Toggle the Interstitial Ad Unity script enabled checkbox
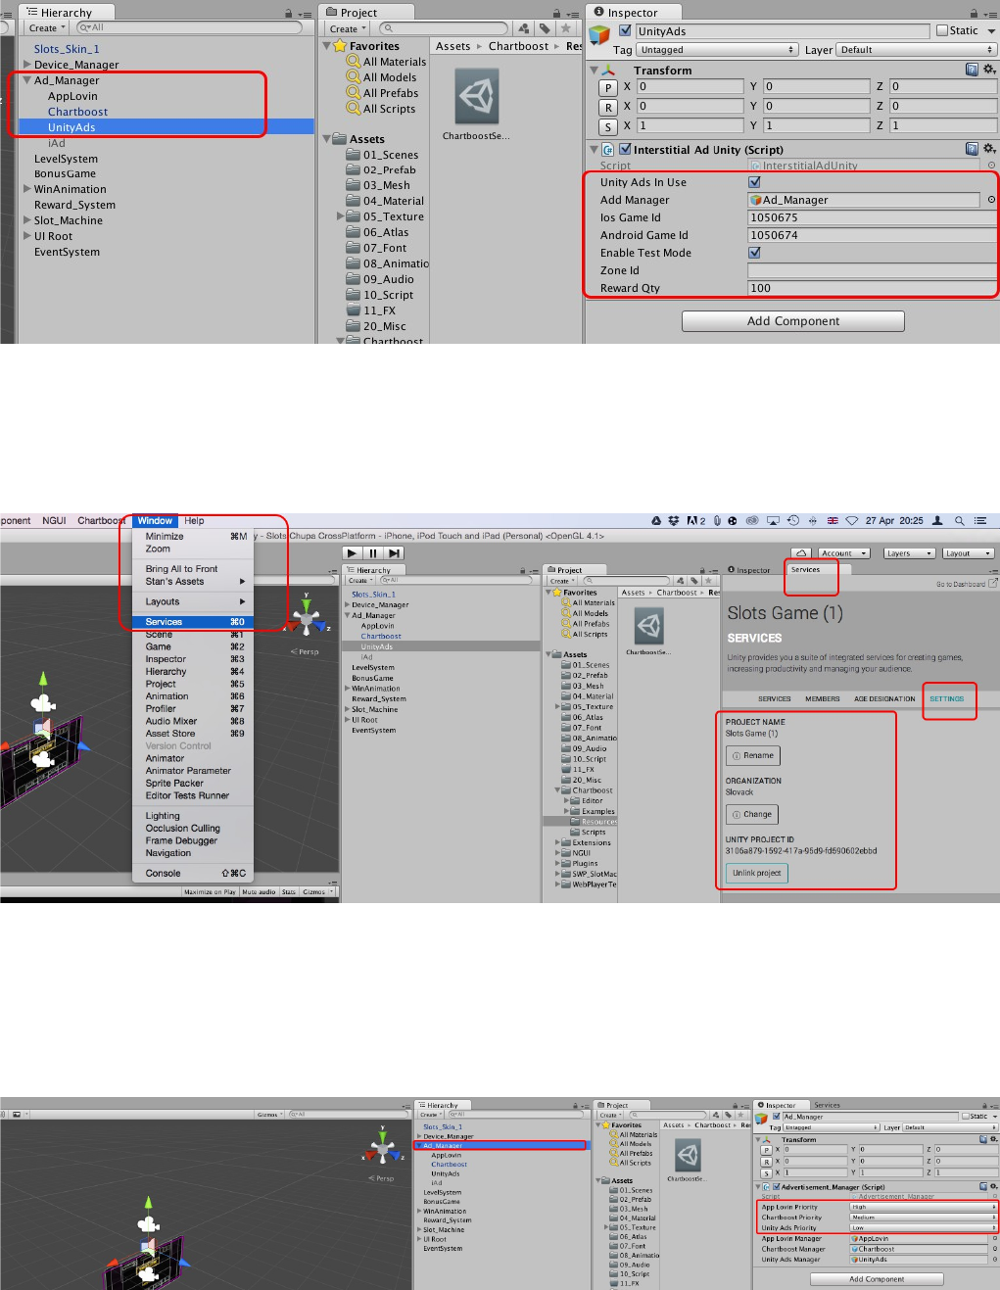Screen dimensions: 1000x1290 click(625, 149)
